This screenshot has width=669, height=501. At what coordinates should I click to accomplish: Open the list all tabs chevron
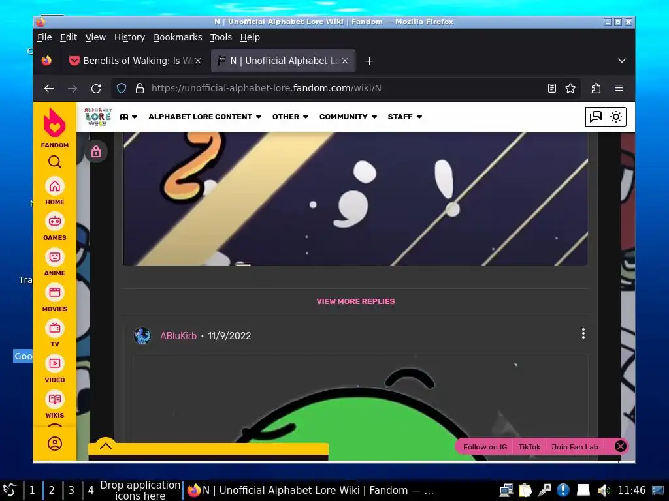click(622, 61)
